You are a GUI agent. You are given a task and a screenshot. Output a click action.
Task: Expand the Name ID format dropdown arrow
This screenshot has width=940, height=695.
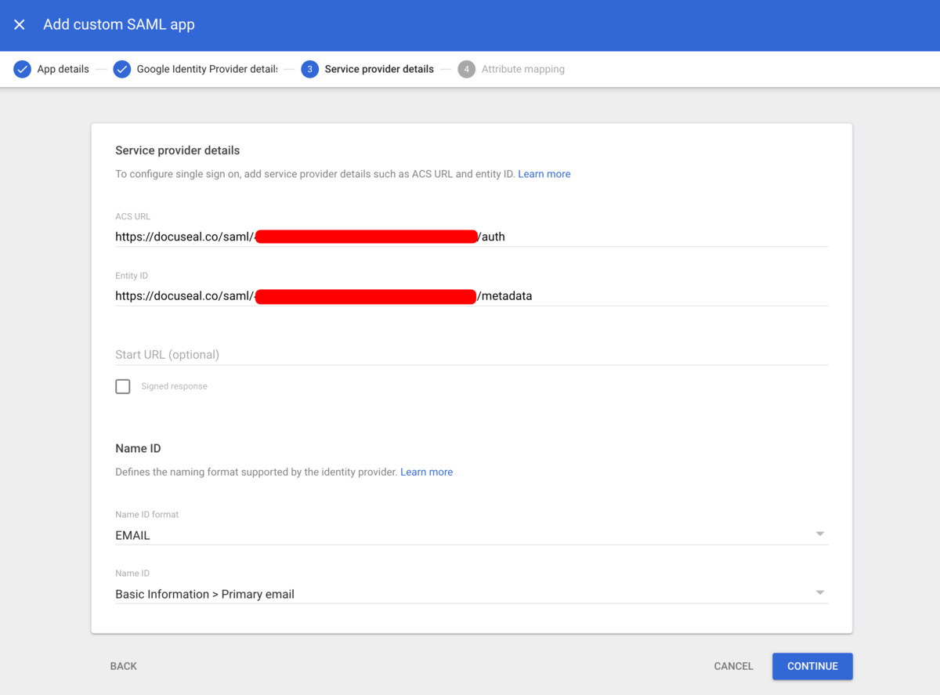819,534
